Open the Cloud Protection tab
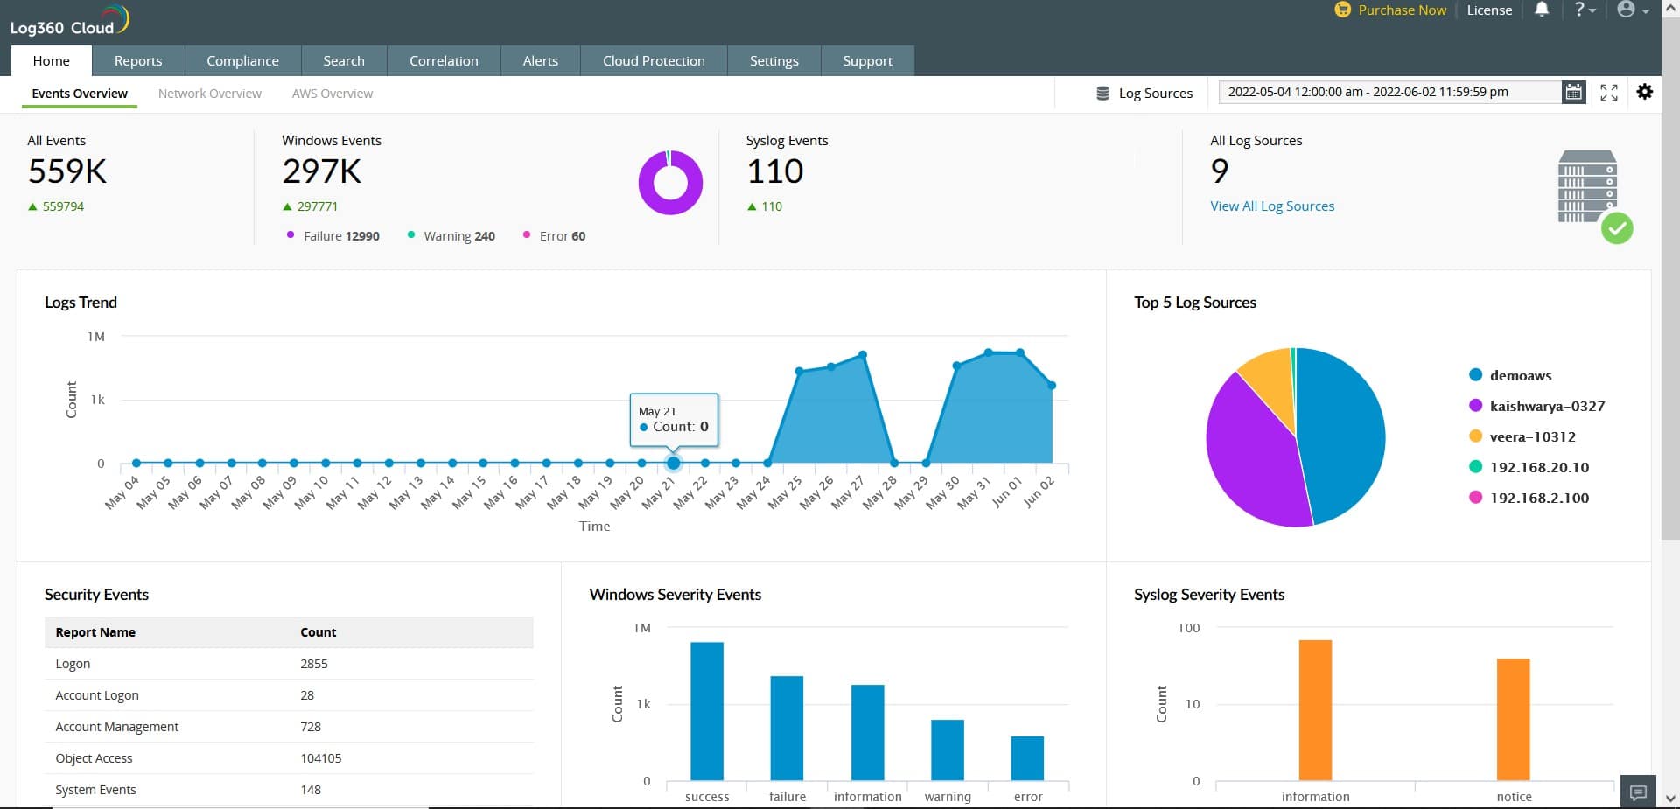This screenshot has height=809, width=1680. [654, 60]
